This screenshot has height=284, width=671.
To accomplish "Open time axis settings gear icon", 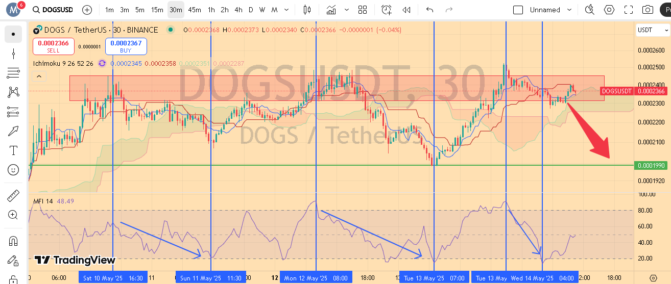I will coord(653,278).
